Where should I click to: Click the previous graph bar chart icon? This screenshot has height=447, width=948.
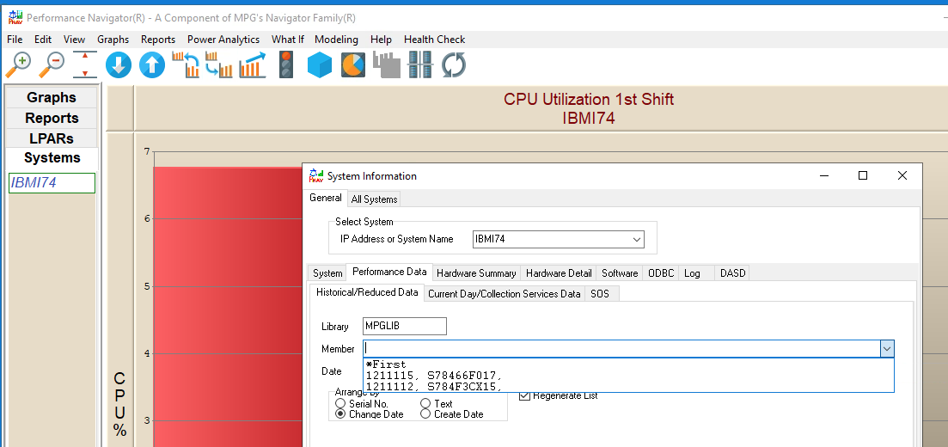[187, 65]
